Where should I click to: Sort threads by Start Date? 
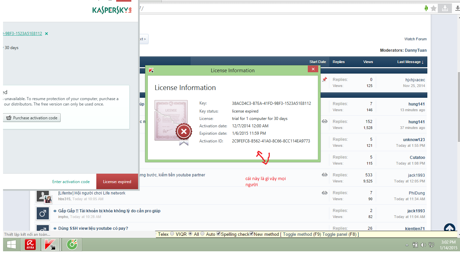(318, 62)
